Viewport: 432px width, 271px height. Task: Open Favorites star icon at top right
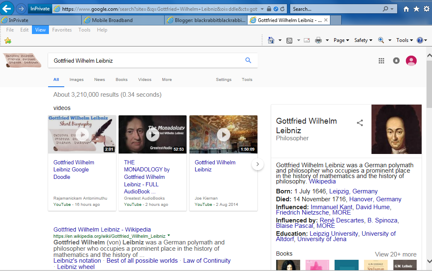[x=416, y=9]
